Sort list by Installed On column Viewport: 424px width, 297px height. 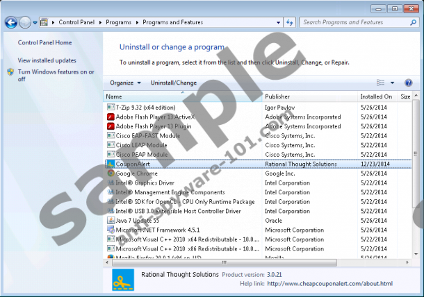tap(376, 96)
